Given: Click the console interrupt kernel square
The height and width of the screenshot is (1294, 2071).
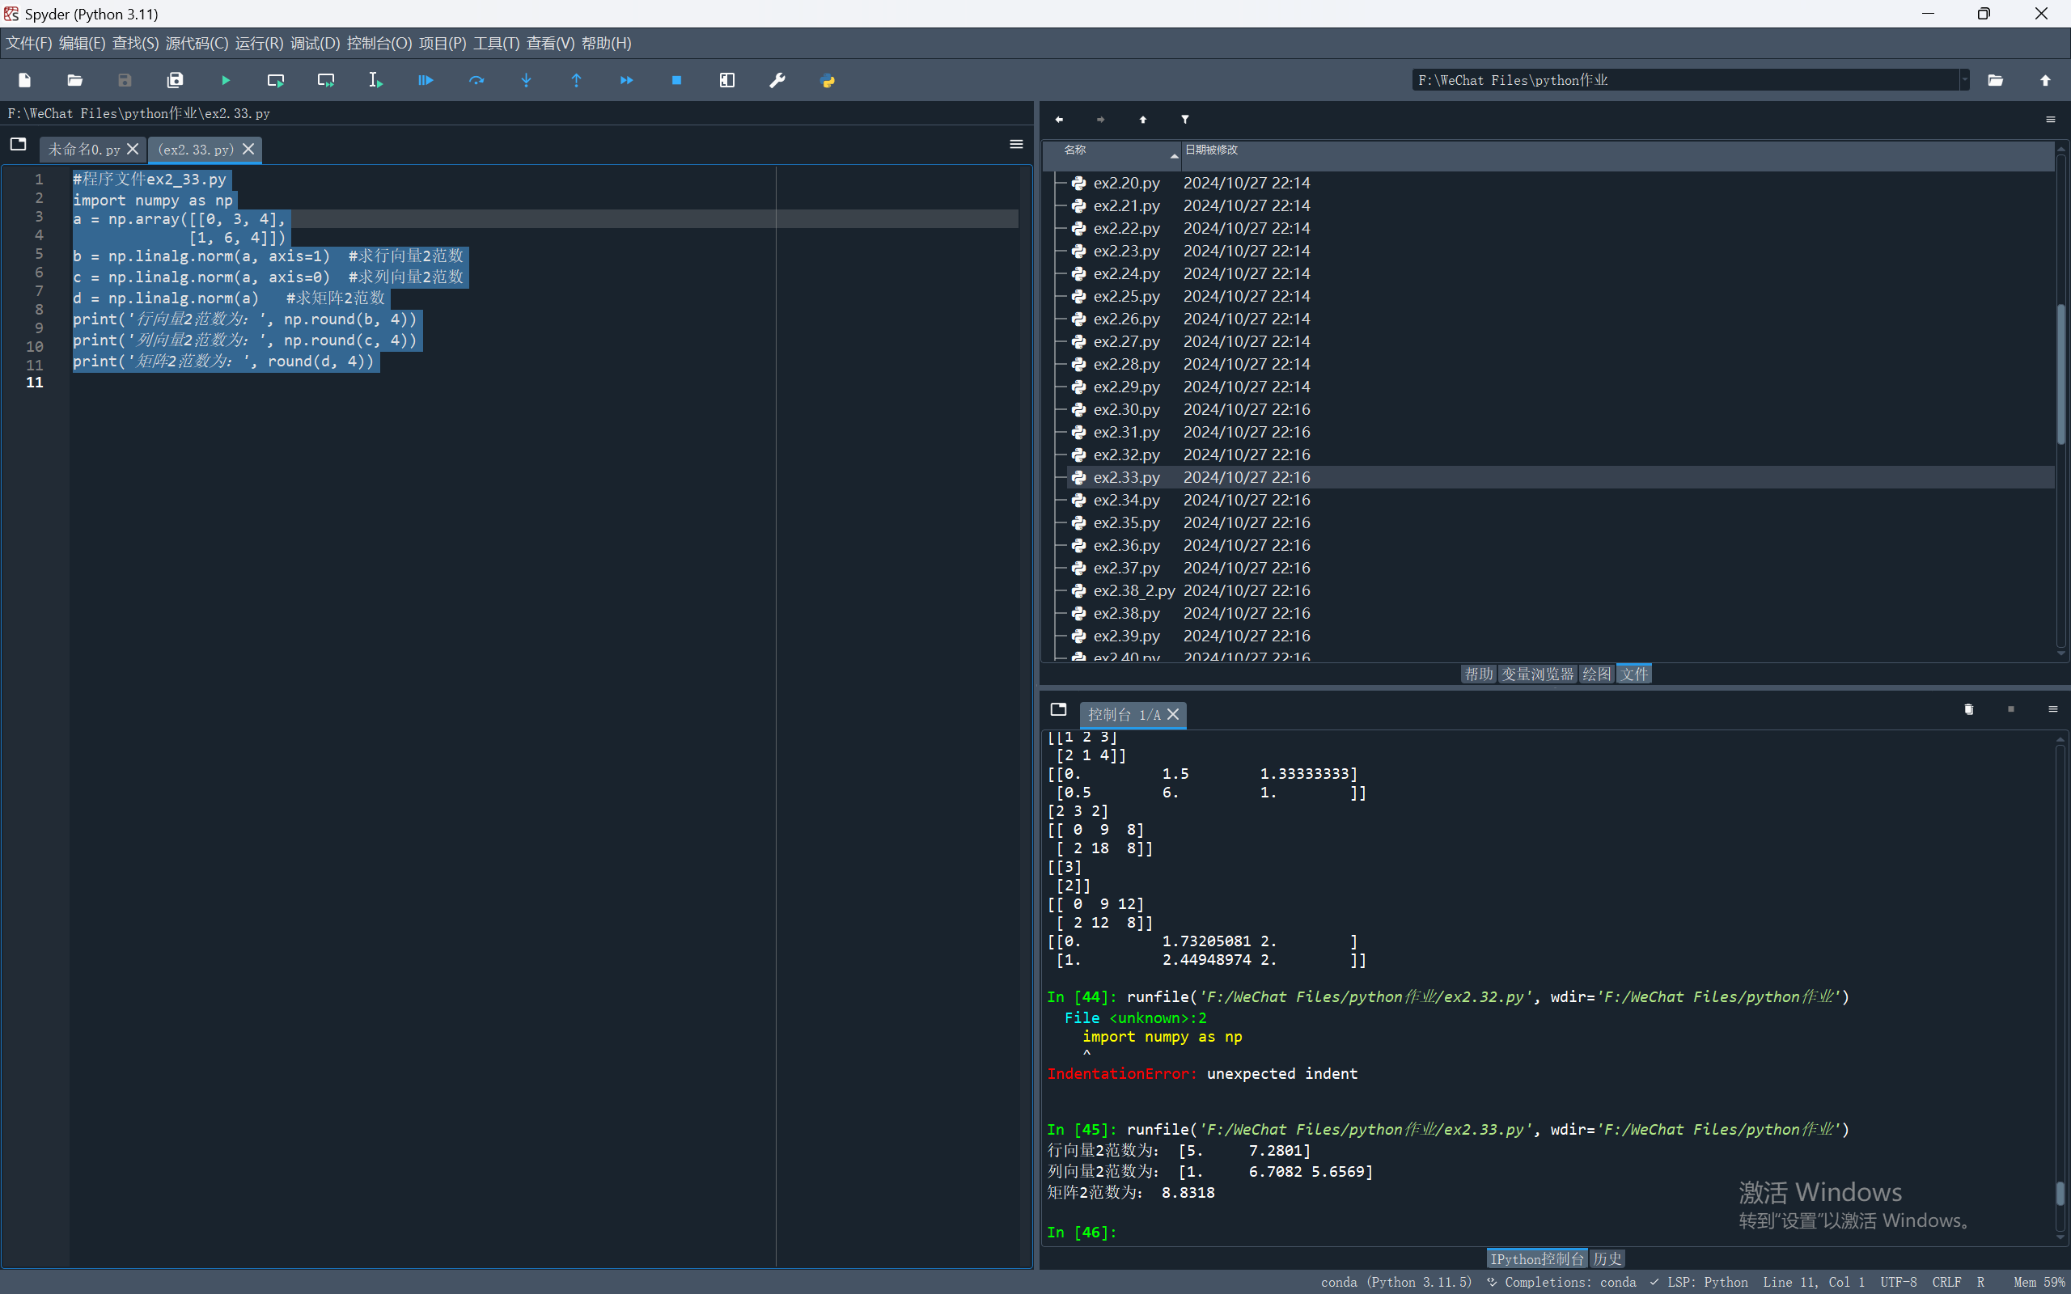Looking at the screenshot, I should point(2010,709).
